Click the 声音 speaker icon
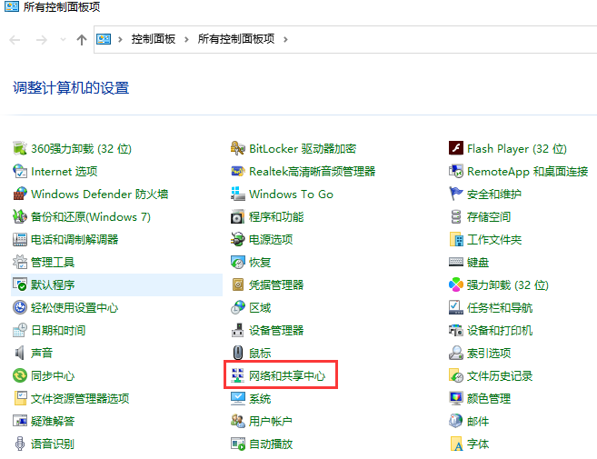 click(x=21, y=353)
